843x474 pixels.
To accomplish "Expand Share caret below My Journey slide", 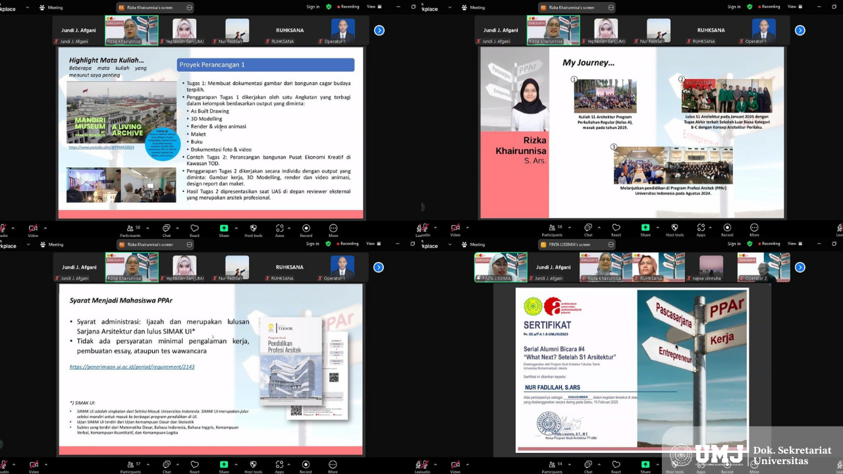I will point(658,228).
